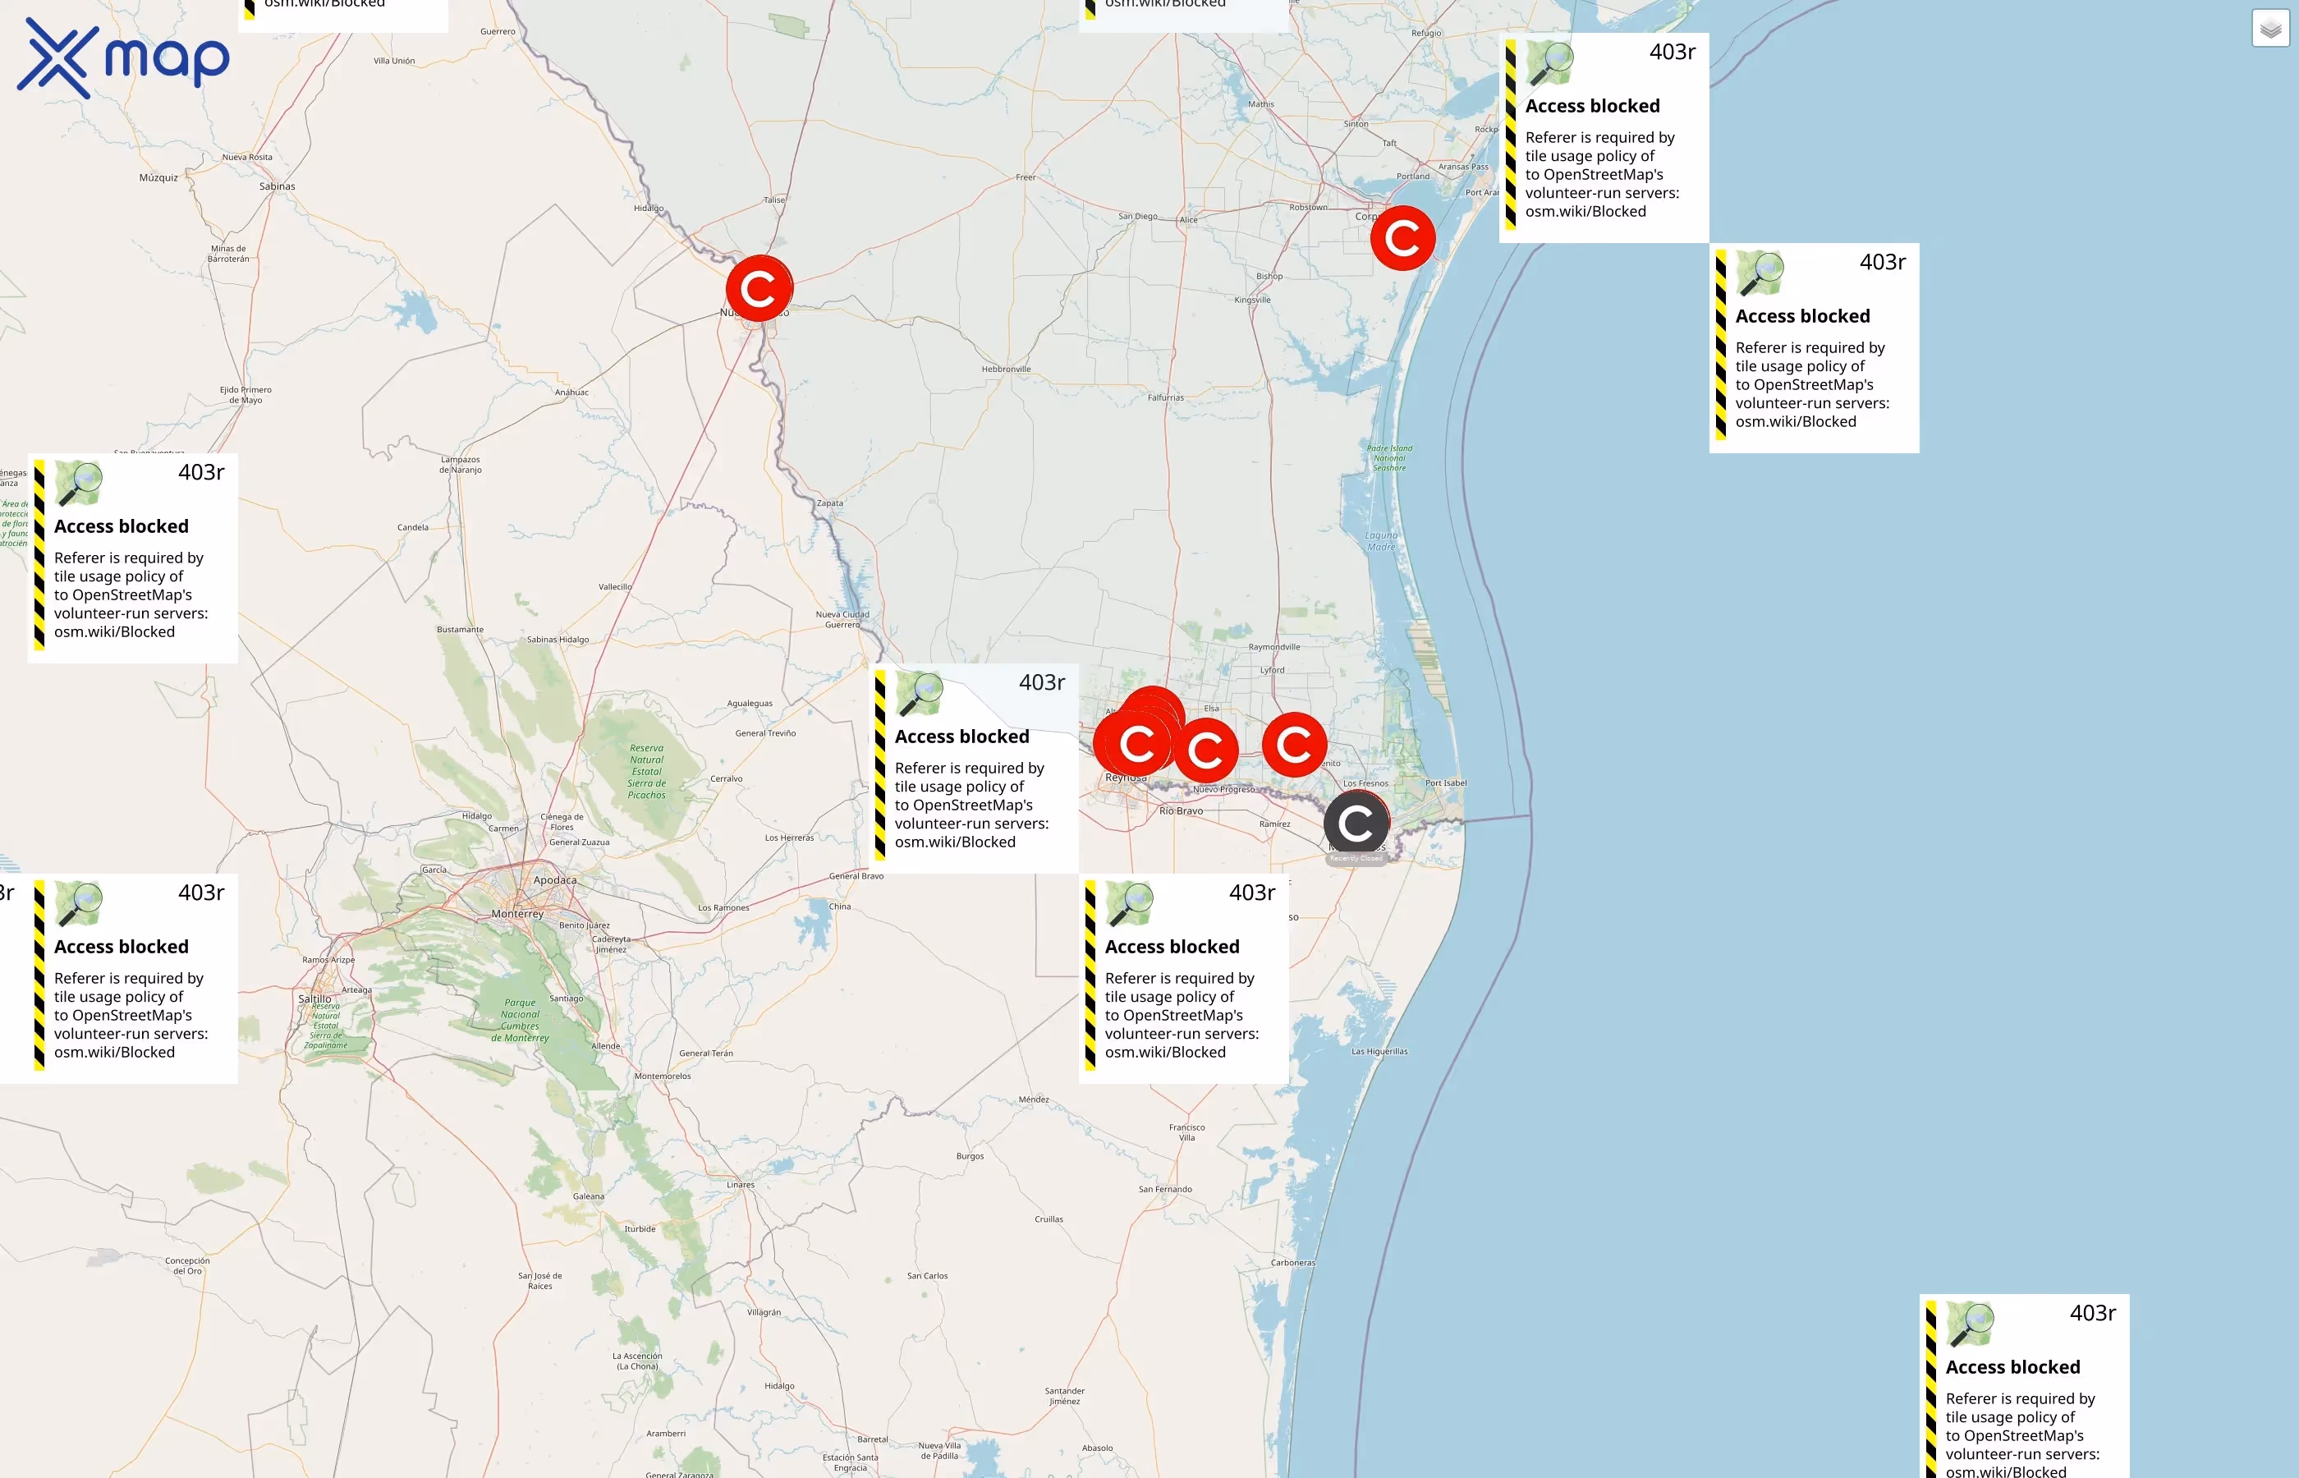This screenshot has width=2299, height=1478.
Task: Select the dark gray marker at Matamoros
Action: coord(1356,823)
